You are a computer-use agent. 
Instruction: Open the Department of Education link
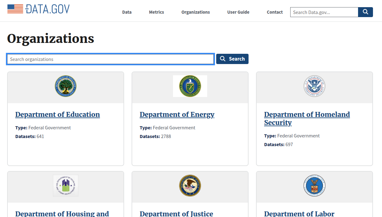pyautogui.click(x=57, y=114)
